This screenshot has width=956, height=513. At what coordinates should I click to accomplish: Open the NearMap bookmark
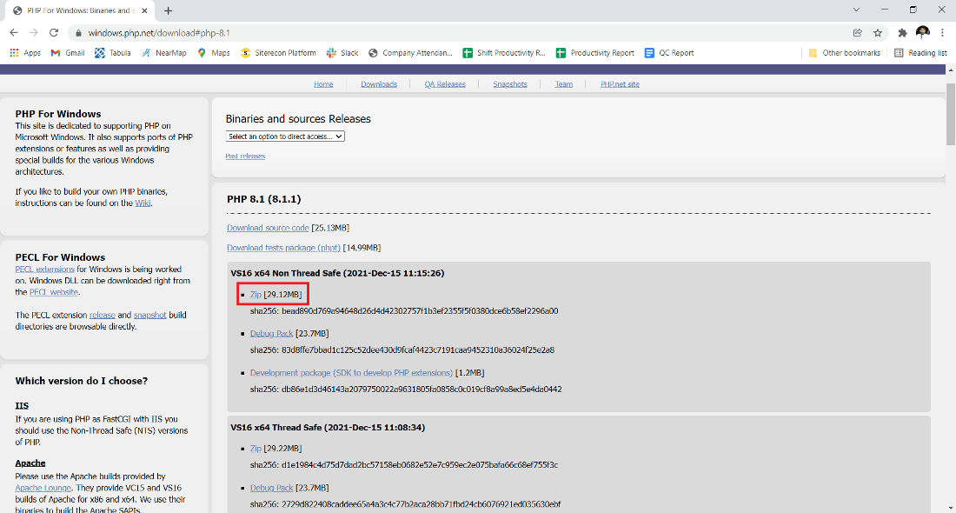click(164, 53)
